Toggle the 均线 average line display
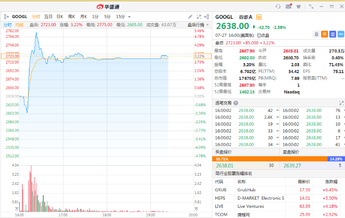The image size is (345, 218). (x=19, y=25)
